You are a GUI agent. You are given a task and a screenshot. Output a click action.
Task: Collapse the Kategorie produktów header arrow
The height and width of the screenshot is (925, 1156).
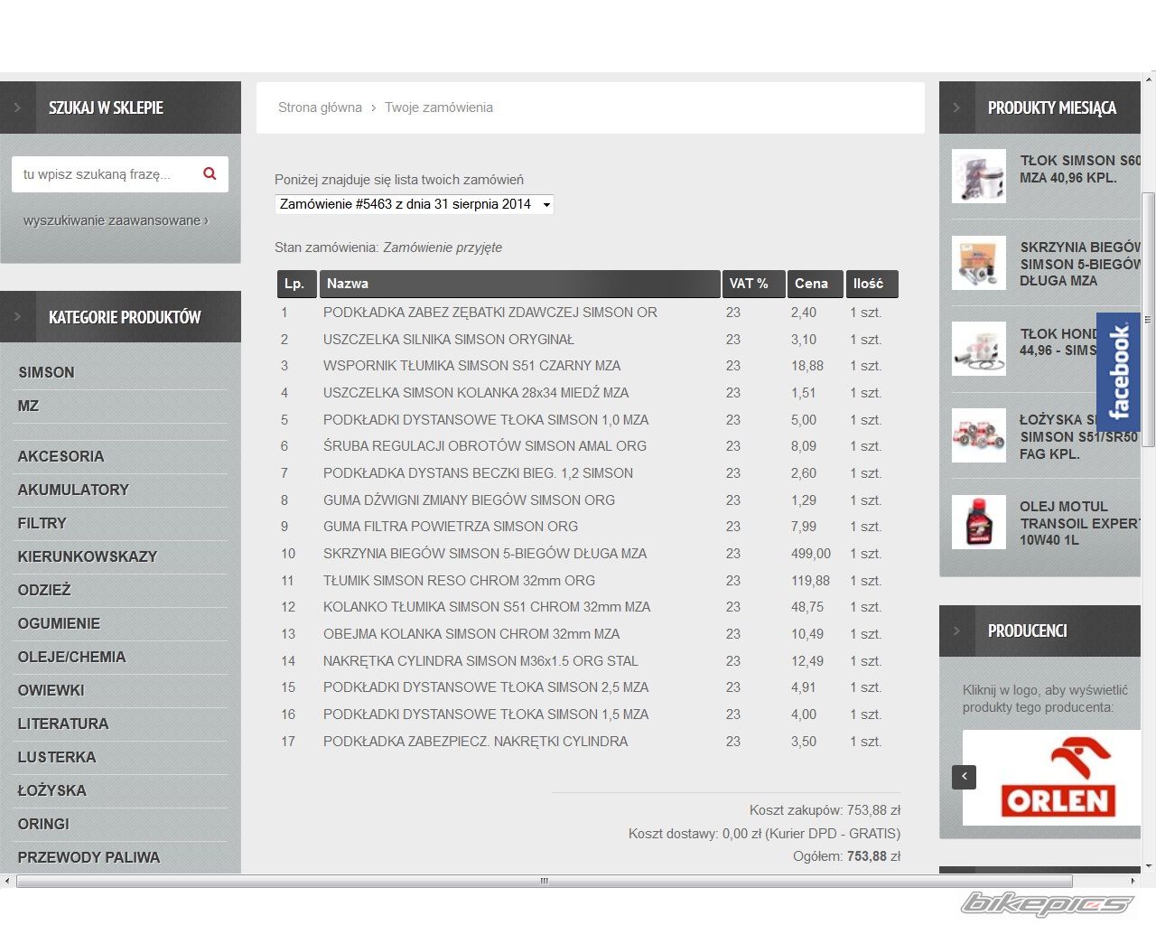coord(17,317)
